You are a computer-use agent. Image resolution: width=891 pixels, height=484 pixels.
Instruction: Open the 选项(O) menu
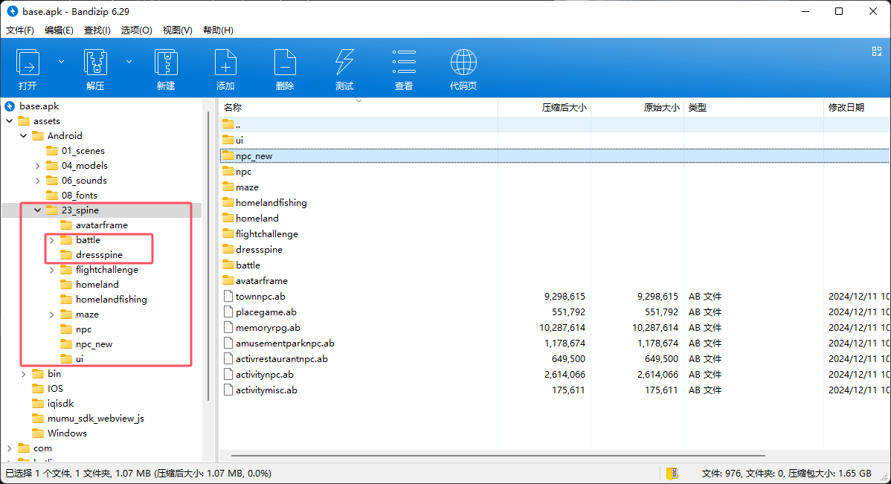coord(136,30)
